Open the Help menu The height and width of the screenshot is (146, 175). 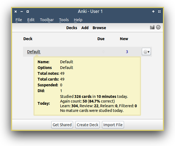point(78,20)
